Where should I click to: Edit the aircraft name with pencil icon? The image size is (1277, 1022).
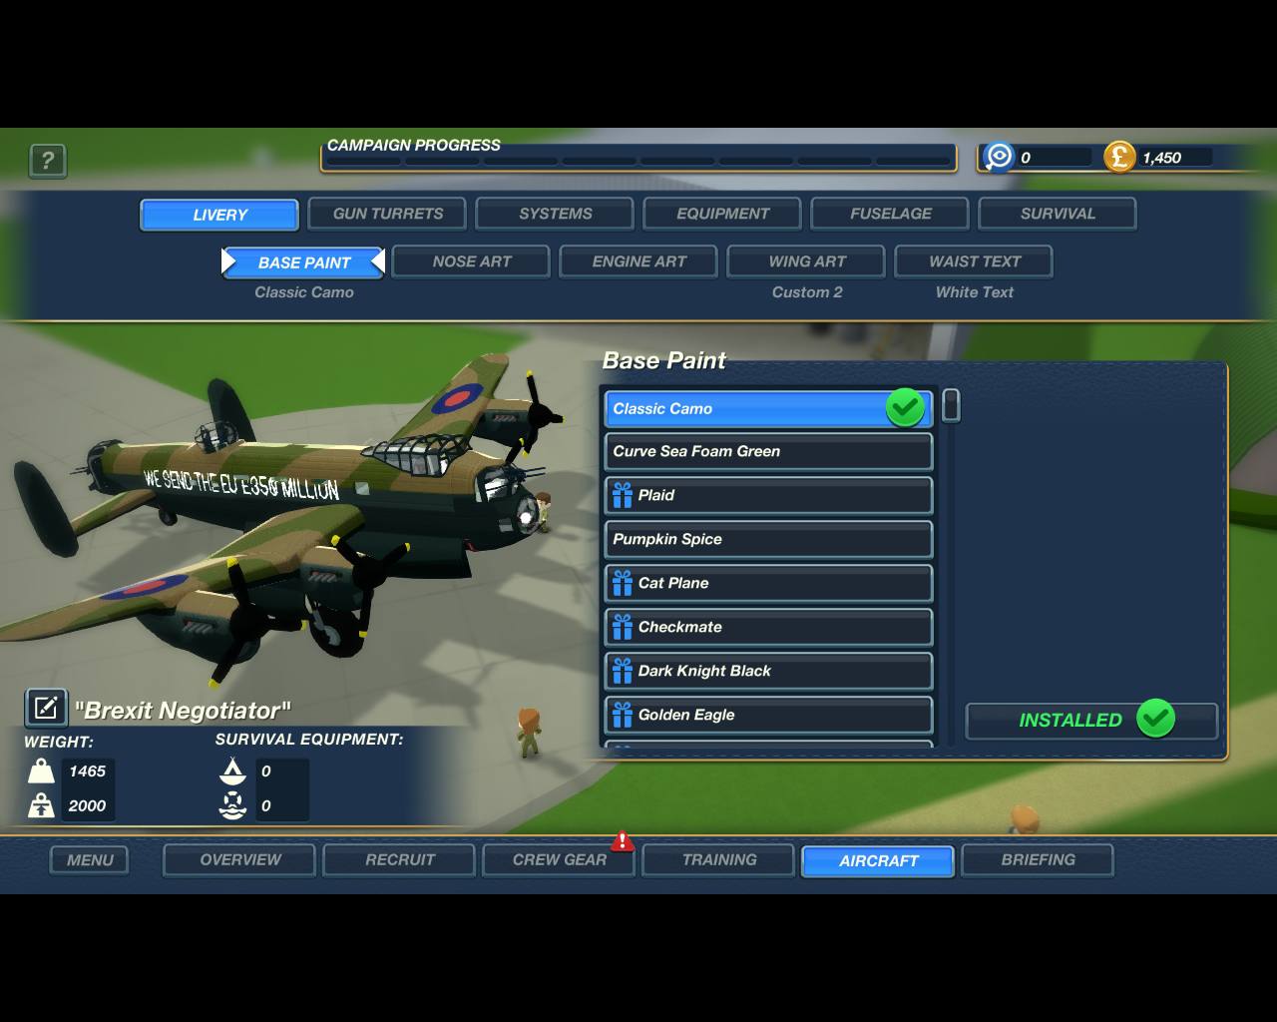point(46,709)
